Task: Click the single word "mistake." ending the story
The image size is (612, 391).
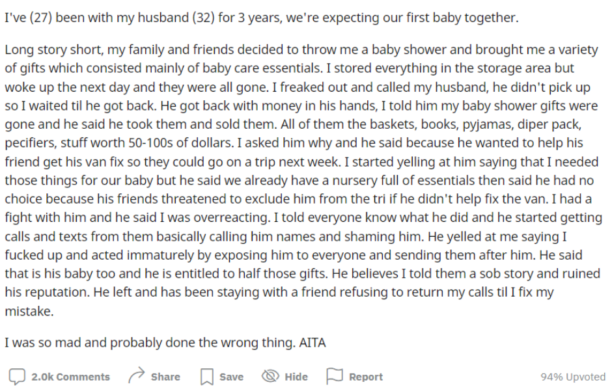Action: (x=29, y=312)
